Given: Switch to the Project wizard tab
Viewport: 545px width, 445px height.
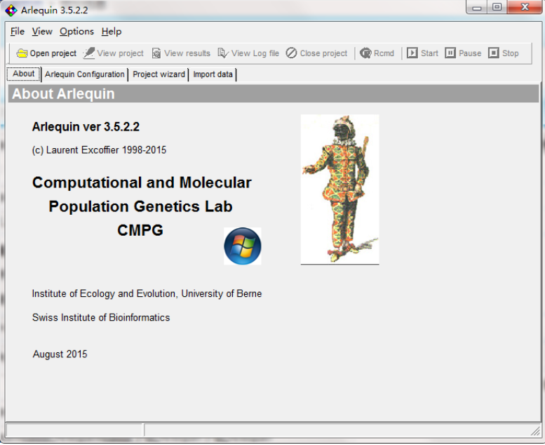Looking at the screenshot, I should point(159,74).
